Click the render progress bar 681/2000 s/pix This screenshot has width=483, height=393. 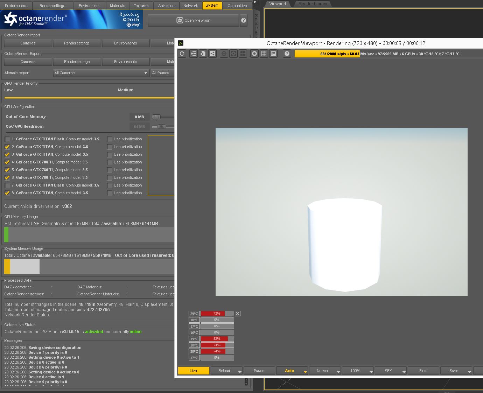tap(327, 54)
